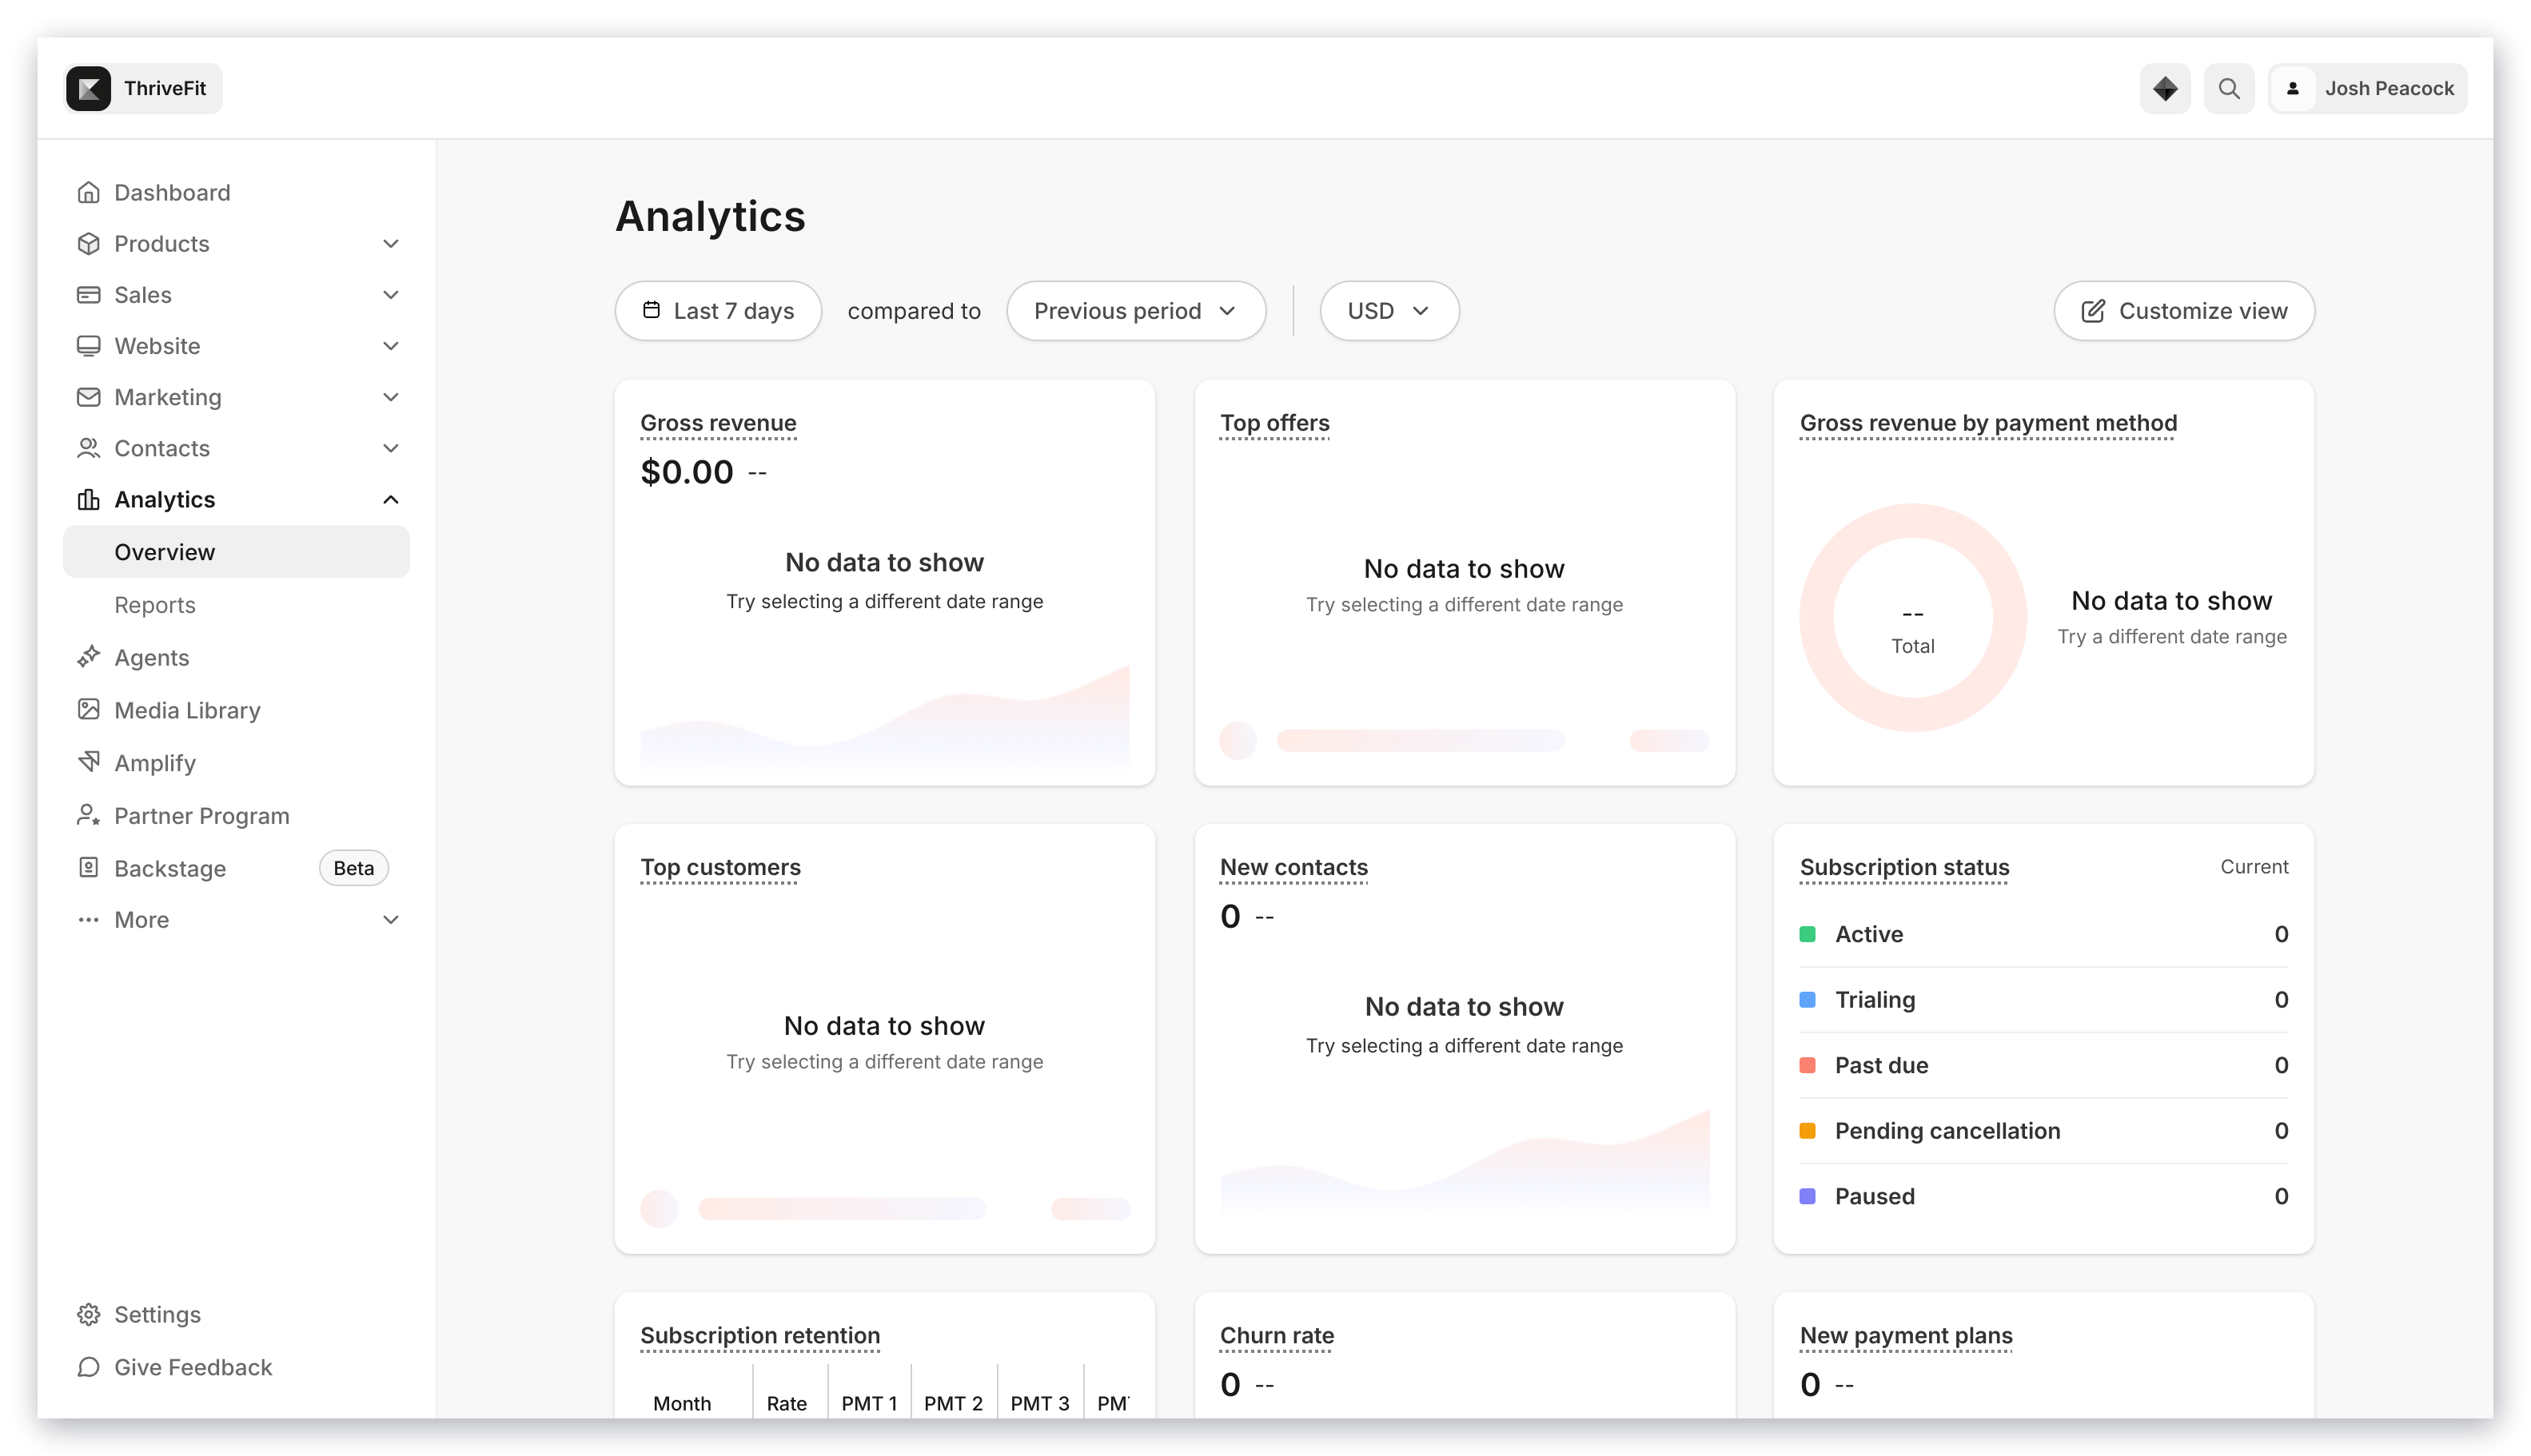2531x1456 pixels.
Task: Click the Paused status row
Action: coord(2043,1196)
